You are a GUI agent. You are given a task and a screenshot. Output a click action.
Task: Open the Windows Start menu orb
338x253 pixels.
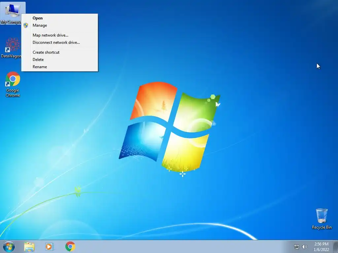(x=9, y=246)
